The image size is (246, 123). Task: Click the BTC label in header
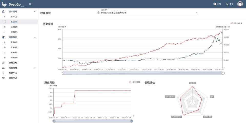click(x=219, y=4)
